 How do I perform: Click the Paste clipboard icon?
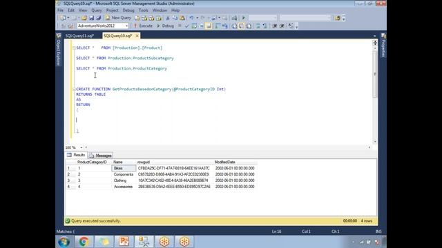tap(182, 18)
